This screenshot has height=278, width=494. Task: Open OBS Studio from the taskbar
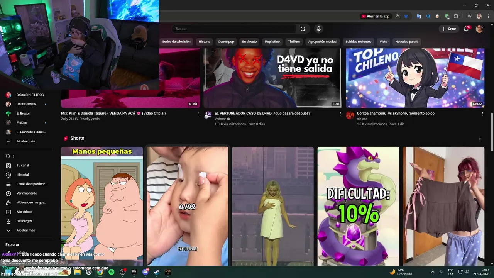123,272
